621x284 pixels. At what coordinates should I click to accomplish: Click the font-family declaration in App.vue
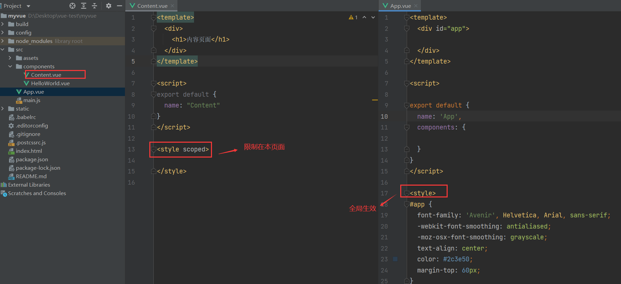tap(514, 215)
